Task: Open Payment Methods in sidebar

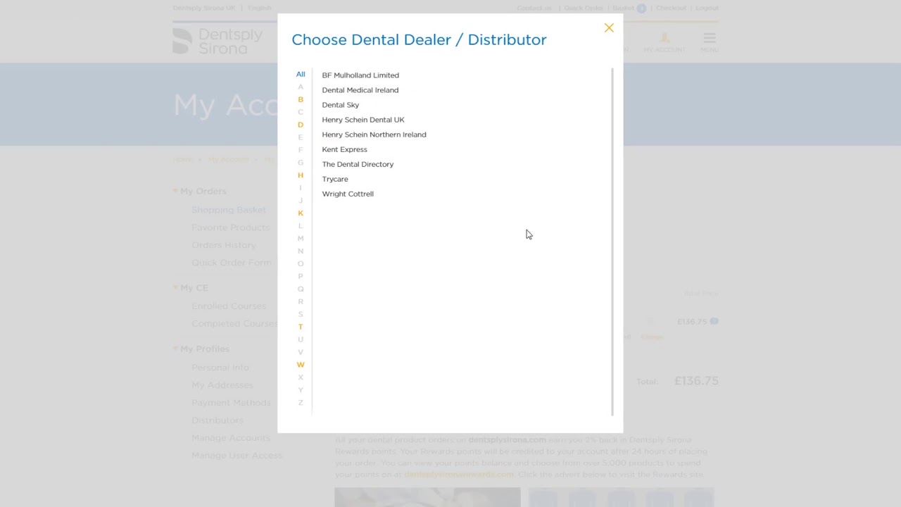Action: (231, 403)
